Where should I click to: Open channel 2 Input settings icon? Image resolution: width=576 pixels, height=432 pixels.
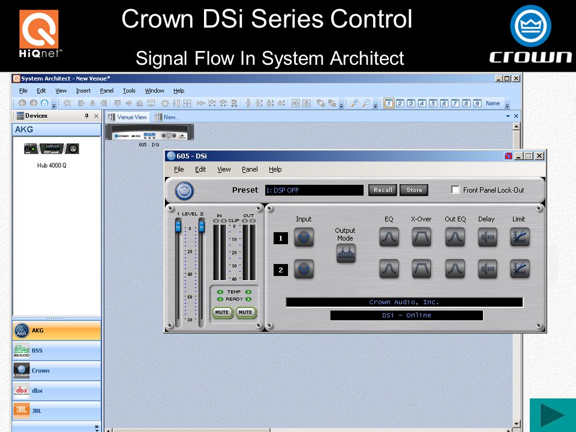tap(304, 269)
